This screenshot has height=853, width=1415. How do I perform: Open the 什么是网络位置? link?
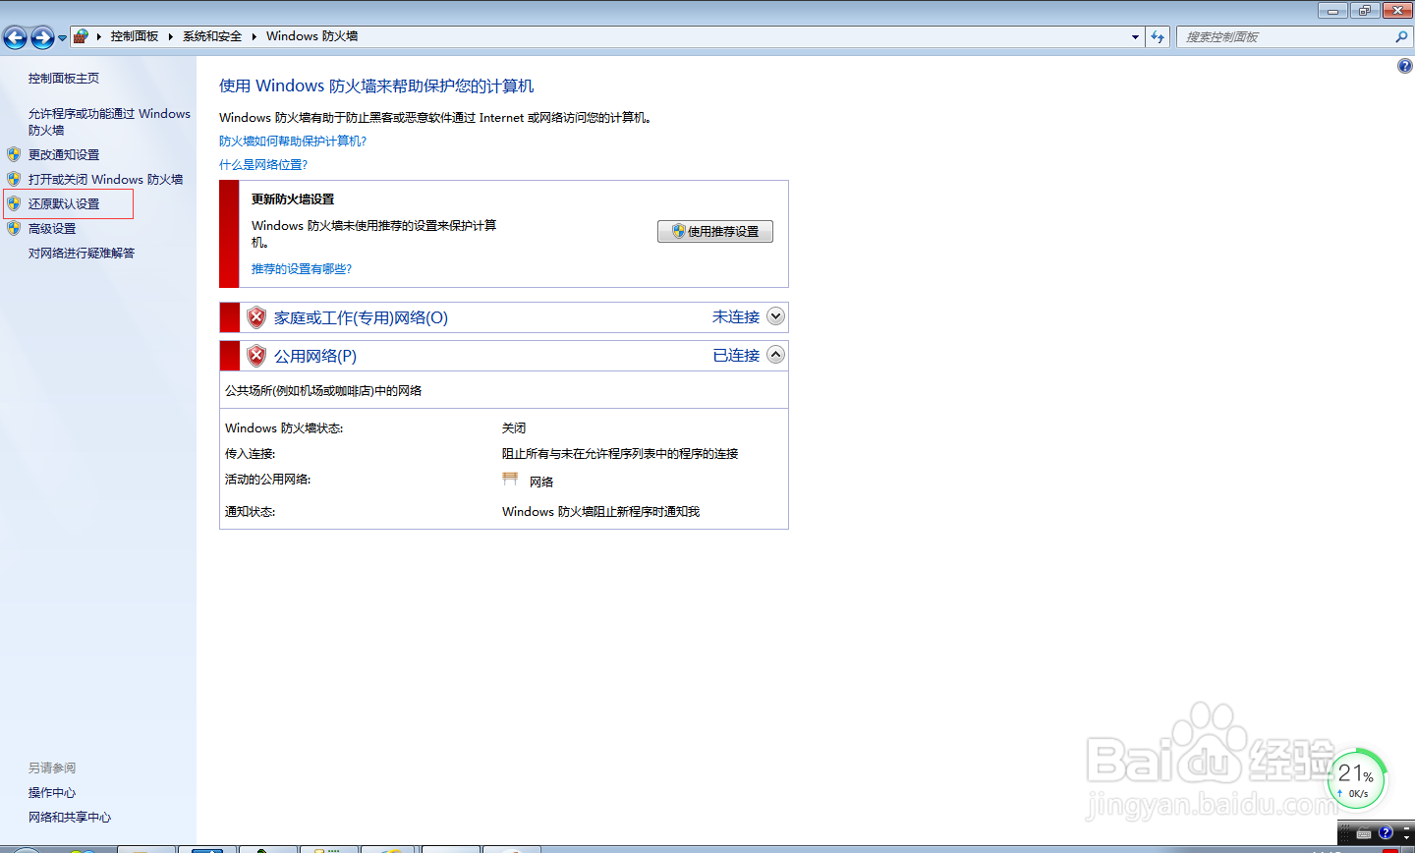tap(263, 164)
